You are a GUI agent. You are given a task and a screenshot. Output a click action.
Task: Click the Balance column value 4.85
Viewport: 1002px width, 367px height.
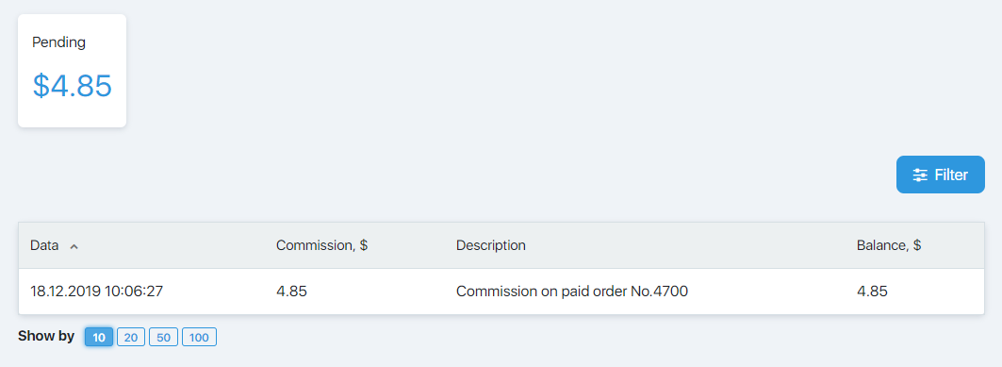872,292
